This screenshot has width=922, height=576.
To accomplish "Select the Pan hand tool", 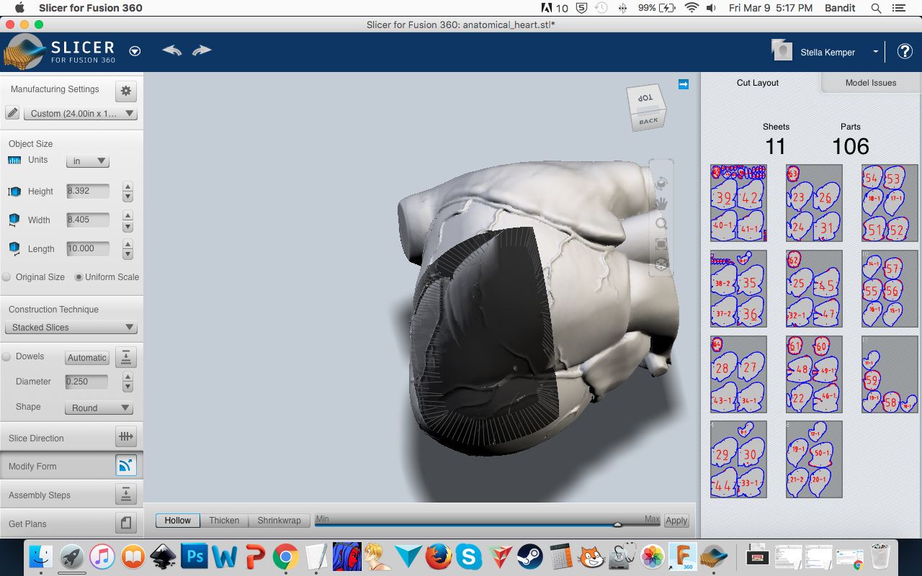I will (661, 204).
